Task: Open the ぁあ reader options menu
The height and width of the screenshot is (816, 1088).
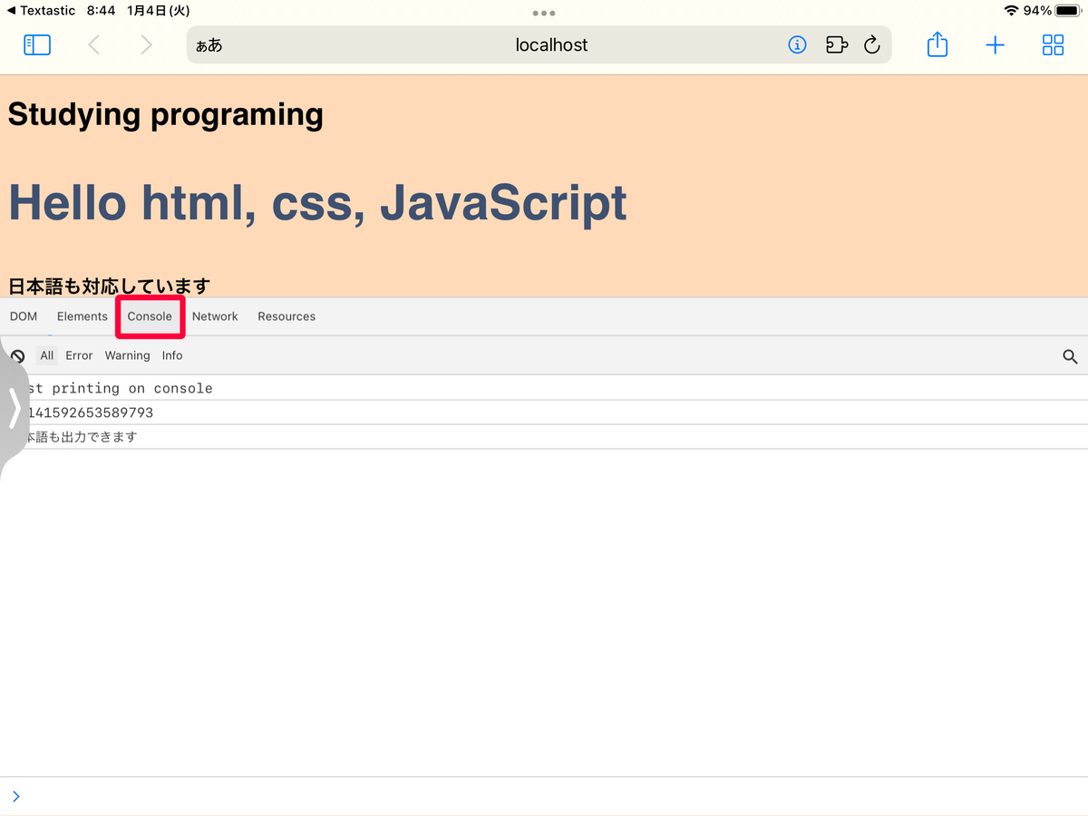Action: pyautogui.click(x=209, y=45)
